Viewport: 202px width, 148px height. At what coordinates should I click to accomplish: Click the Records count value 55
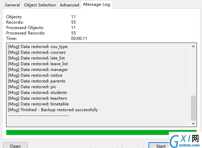[73, 22]
